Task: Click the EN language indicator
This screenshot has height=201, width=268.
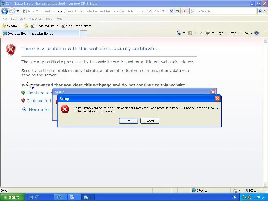Action: [x=234, y=197]
